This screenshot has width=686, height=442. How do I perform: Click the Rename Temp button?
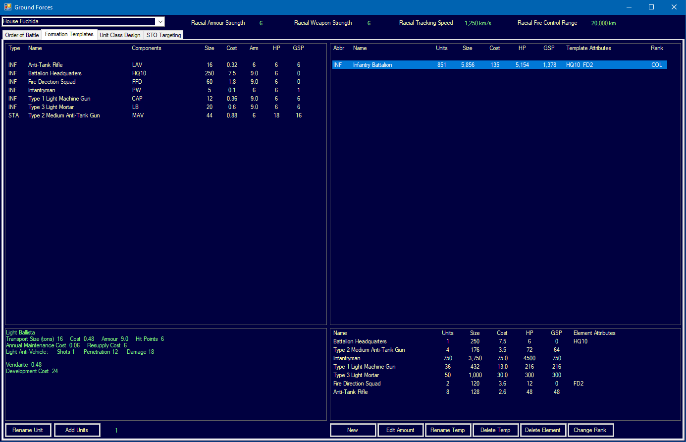[448, 430]
